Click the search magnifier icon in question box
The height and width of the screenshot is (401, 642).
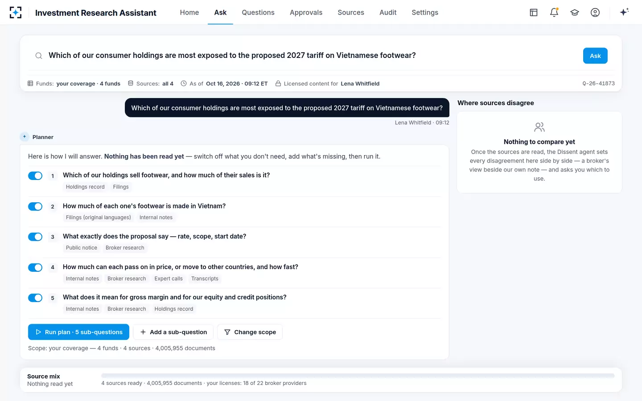pyautogui.click(x=39, y=56)
